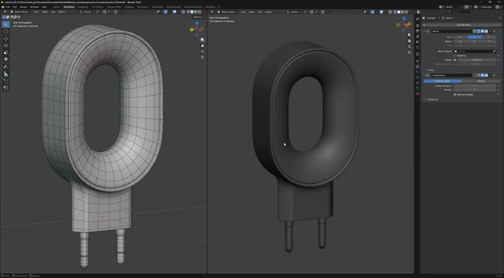Click the pan hand icon in right viewport
Viewport: 504px width, 278px height.
(409, 41)
